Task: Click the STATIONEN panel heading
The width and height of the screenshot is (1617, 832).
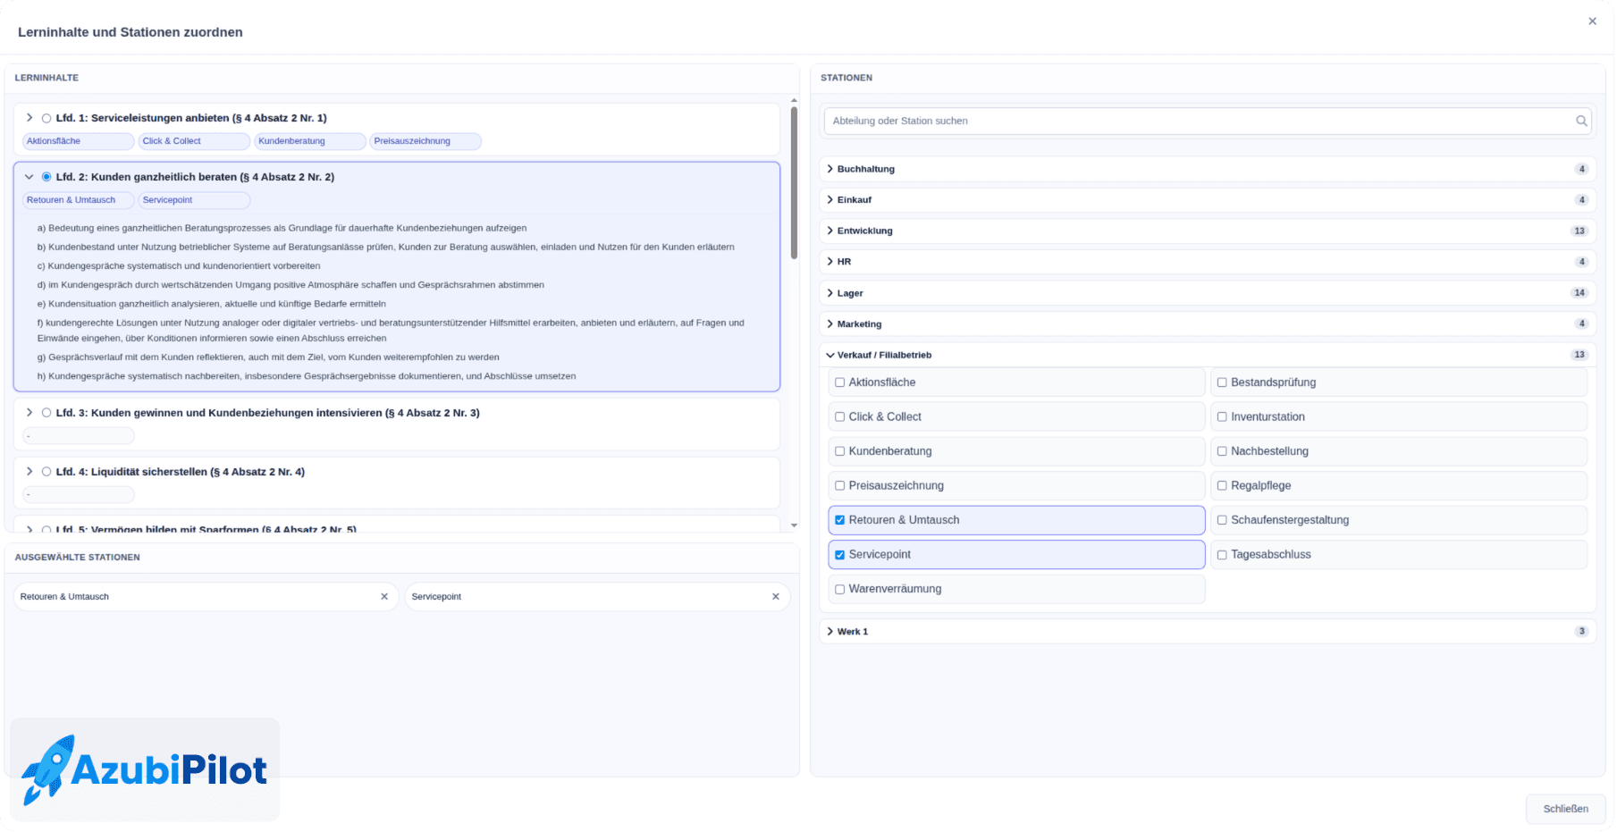Action: 846,78
